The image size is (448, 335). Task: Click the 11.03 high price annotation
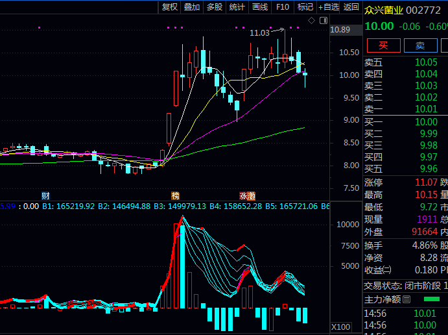click(x=259, y=32)
